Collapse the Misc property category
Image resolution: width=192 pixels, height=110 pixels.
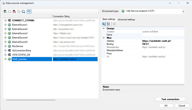click(104, 38)
